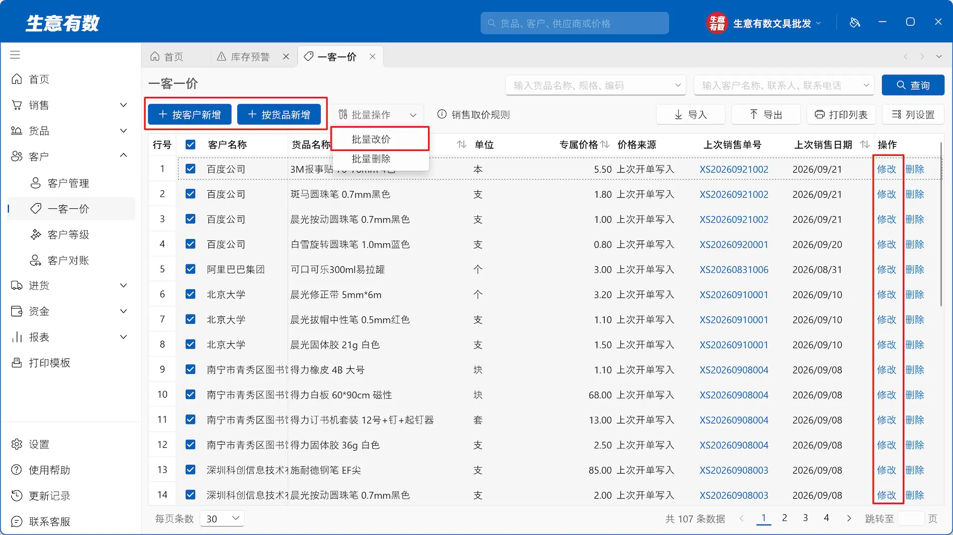The width and height of the screenshot is (953, 535).
Task: Click the 查询 search button
Action: [x=913, y=85]
